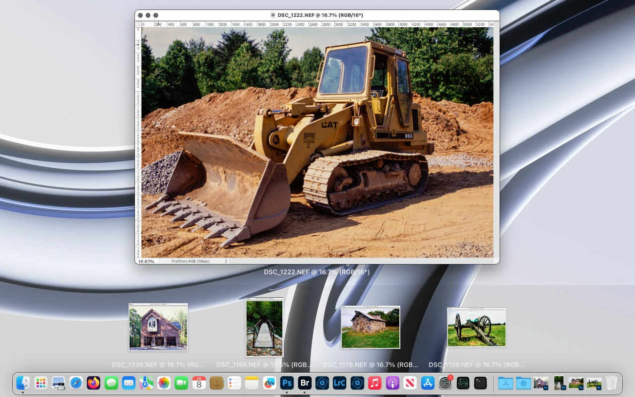Select the DSC_1236.NEF house window thumbnail
This screenshot has width=635, height=397.
(158, 327)
